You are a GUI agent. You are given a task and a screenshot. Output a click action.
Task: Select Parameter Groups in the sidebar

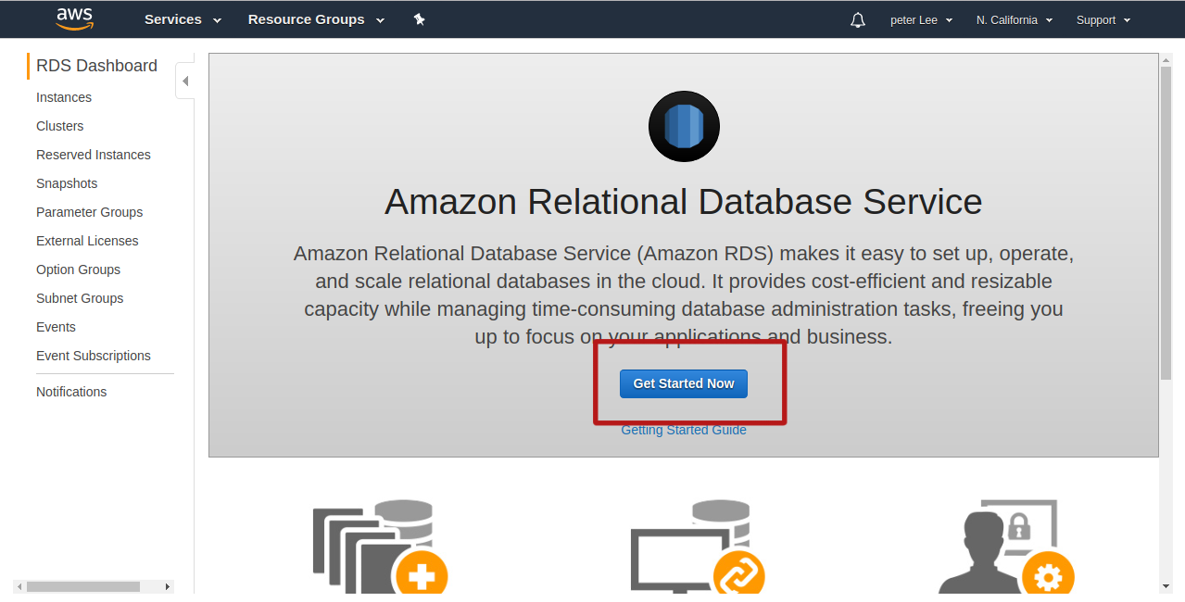[90, 212]
